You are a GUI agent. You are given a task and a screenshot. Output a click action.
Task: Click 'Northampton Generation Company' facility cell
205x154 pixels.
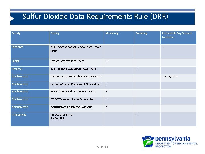point(76,108)
